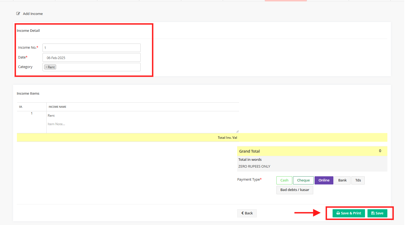Click the Rent income name field

pos(142,116)
